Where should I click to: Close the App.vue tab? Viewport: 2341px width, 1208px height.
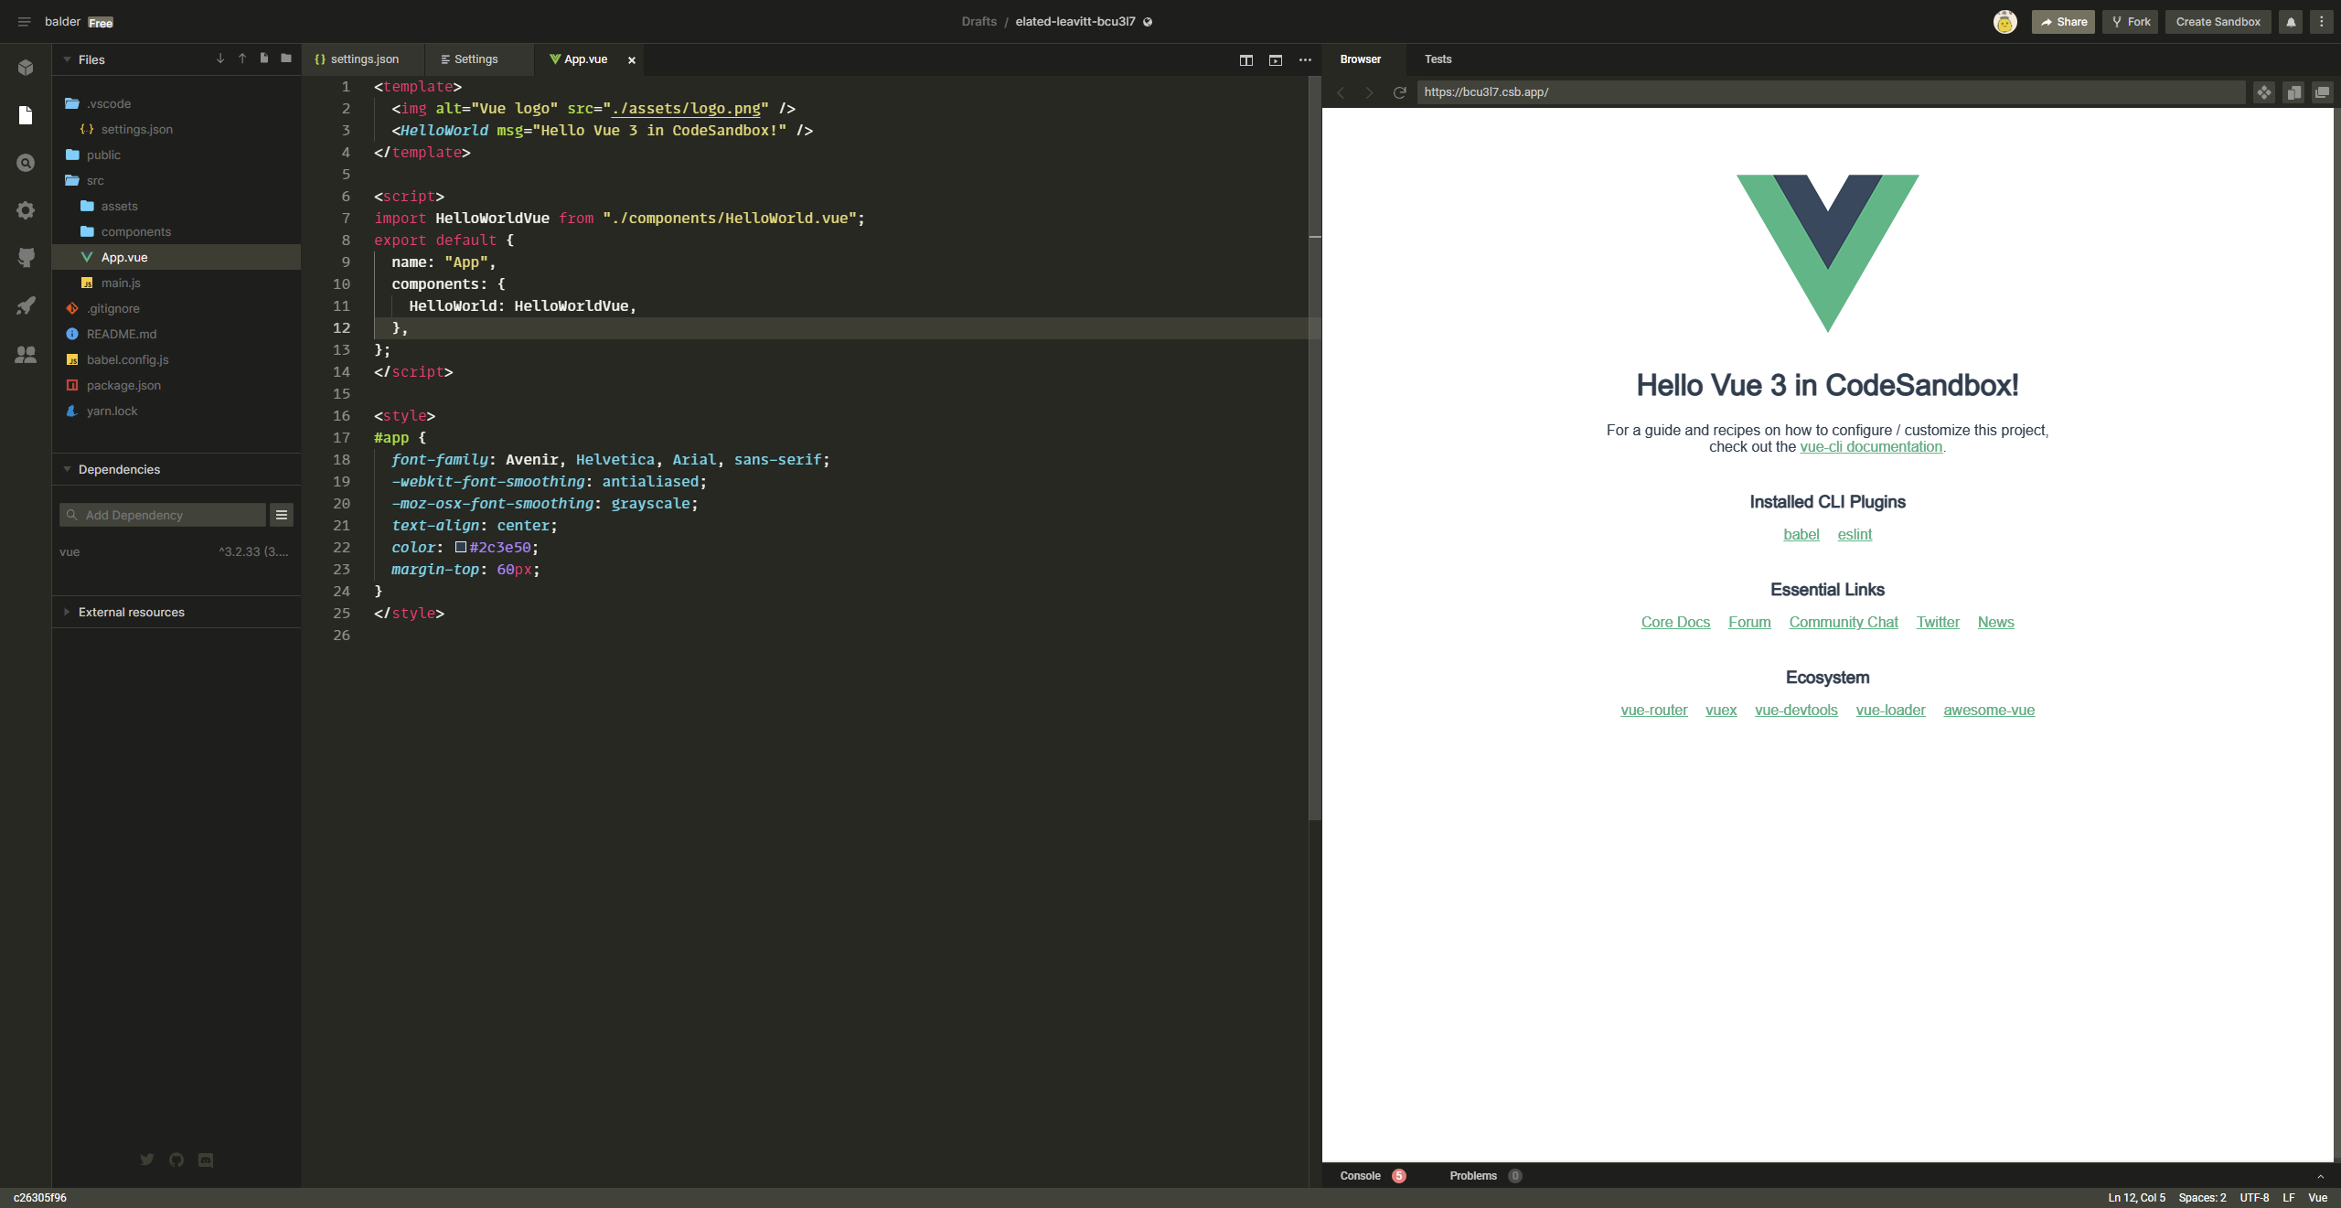(631, 60)
